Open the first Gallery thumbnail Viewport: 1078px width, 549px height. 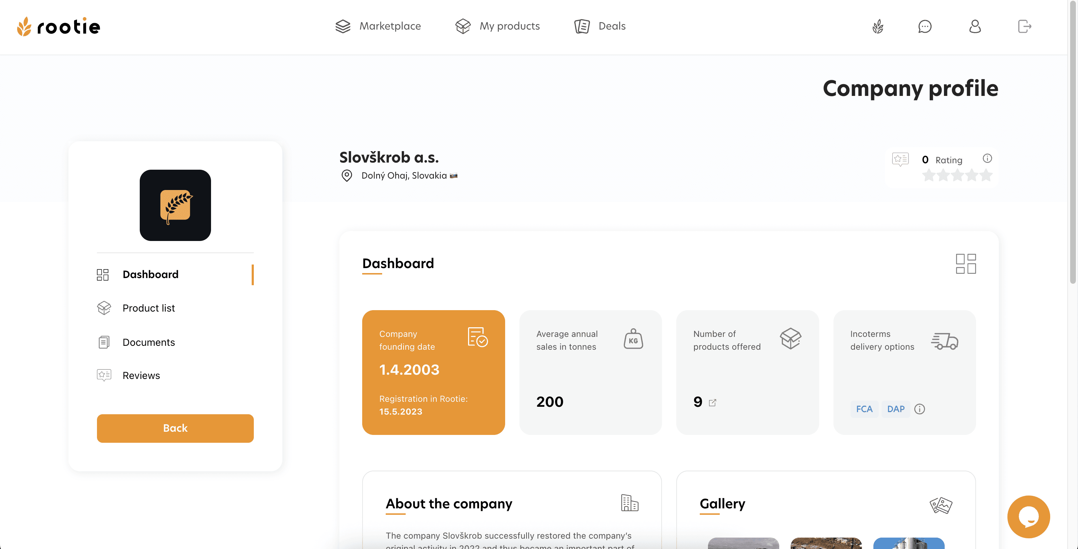pos(744,543)
